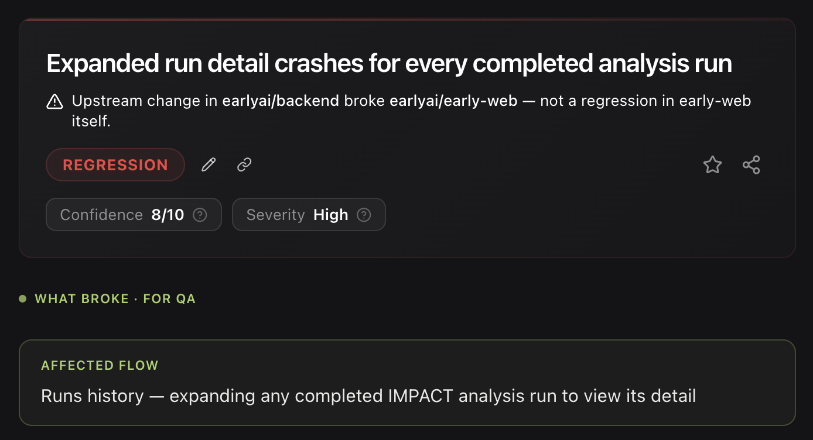Copy link using the chain icon
The width and height of the screenshot is (813, 440).
tap(244, 165)
